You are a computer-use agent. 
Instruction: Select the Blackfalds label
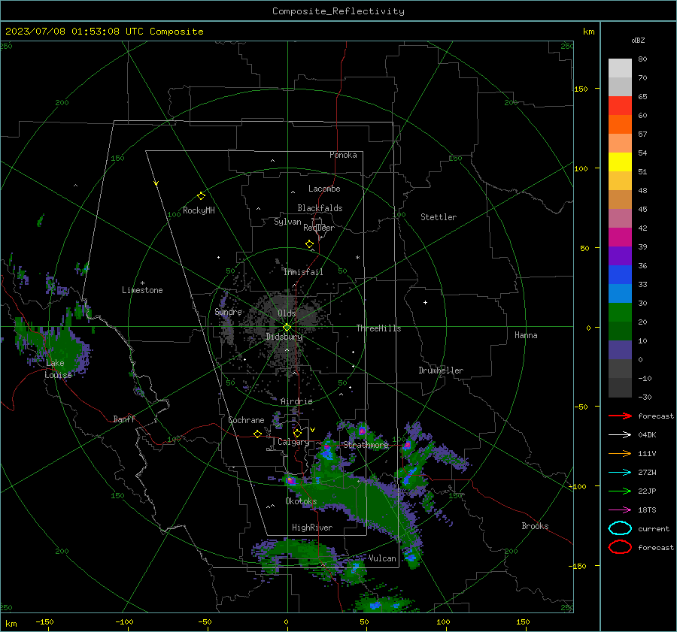tap(320, 208)
